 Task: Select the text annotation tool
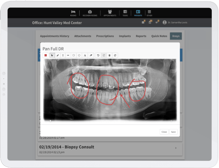(x=85, y=55)
